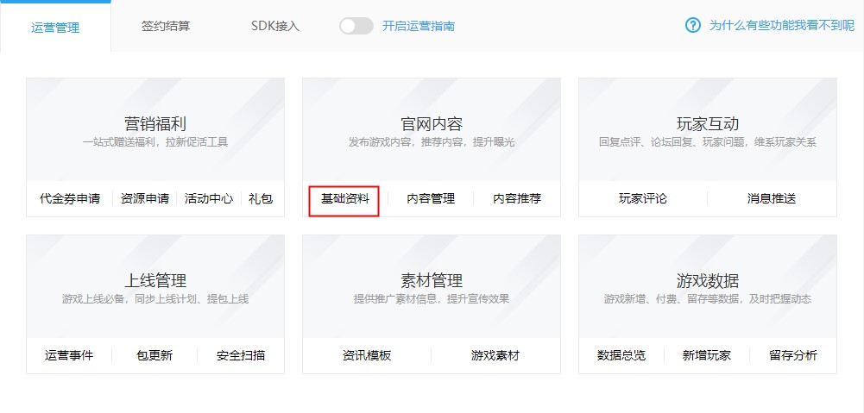Click the question mark help icon
The height and width of the screenshot is (413, 864).
click(x=692, y=25)
